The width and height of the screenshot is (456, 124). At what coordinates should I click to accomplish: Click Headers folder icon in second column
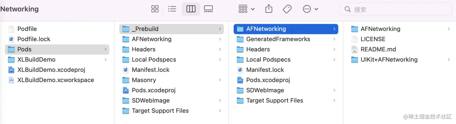pos(126,49)
